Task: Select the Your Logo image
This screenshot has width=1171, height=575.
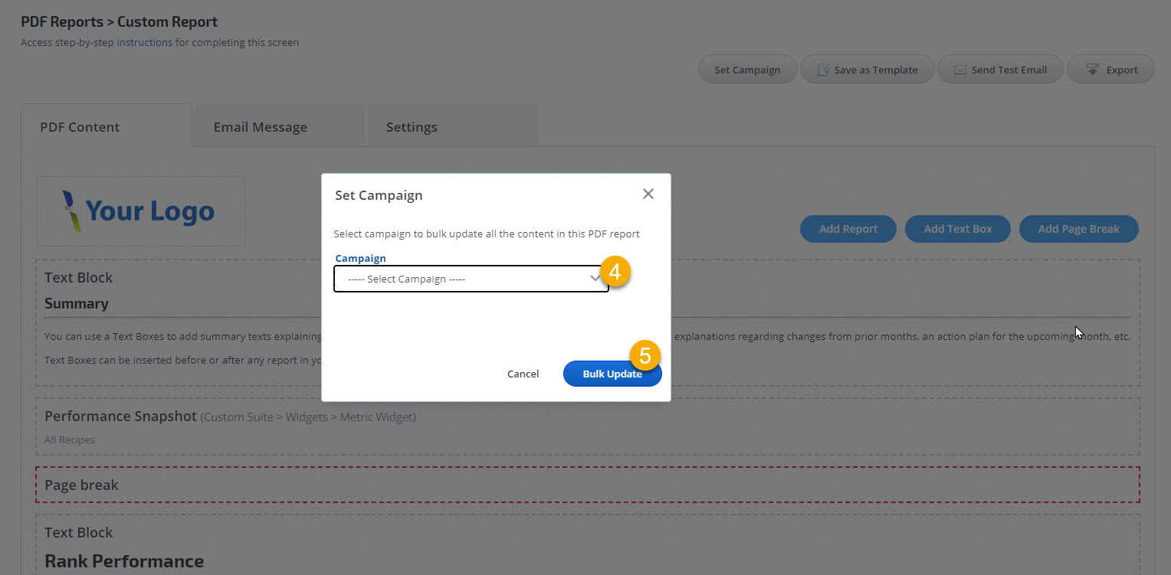Action: pos(141,211)
